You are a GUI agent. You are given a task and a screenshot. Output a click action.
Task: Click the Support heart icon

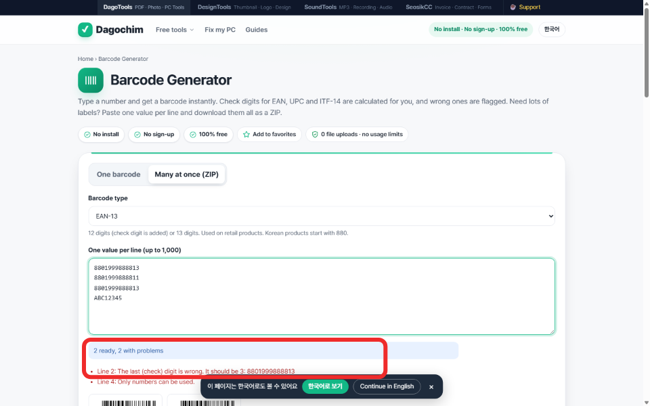click(x=513, y=7)
